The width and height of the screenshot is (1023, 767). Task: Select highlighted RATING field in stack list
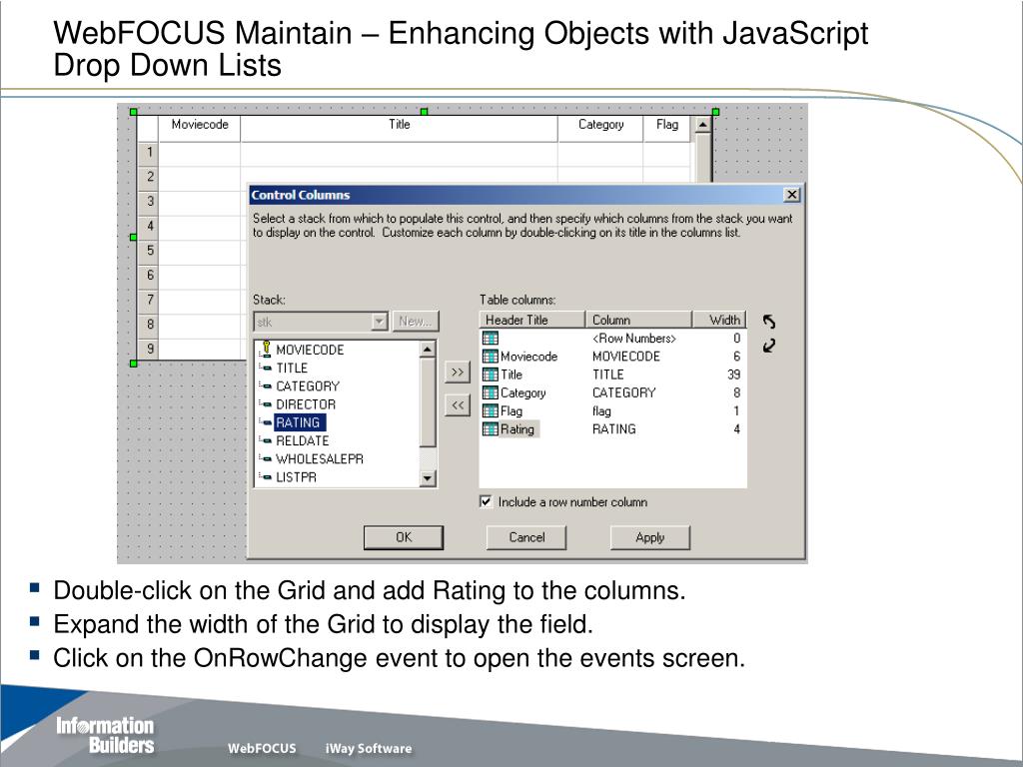(x=298, y=422)
